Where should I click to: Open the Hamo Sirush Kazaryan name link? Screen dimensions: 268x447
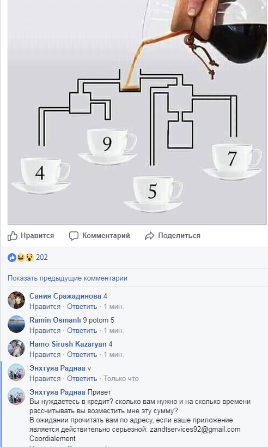click(x=68, y=344)
